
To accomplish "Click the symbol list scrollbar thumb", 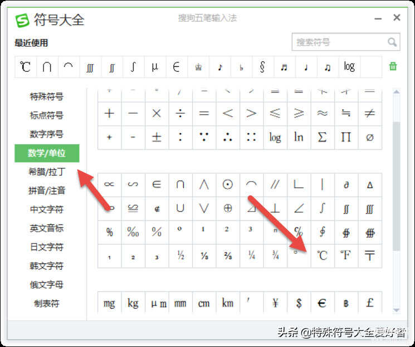I will point(396,186).
